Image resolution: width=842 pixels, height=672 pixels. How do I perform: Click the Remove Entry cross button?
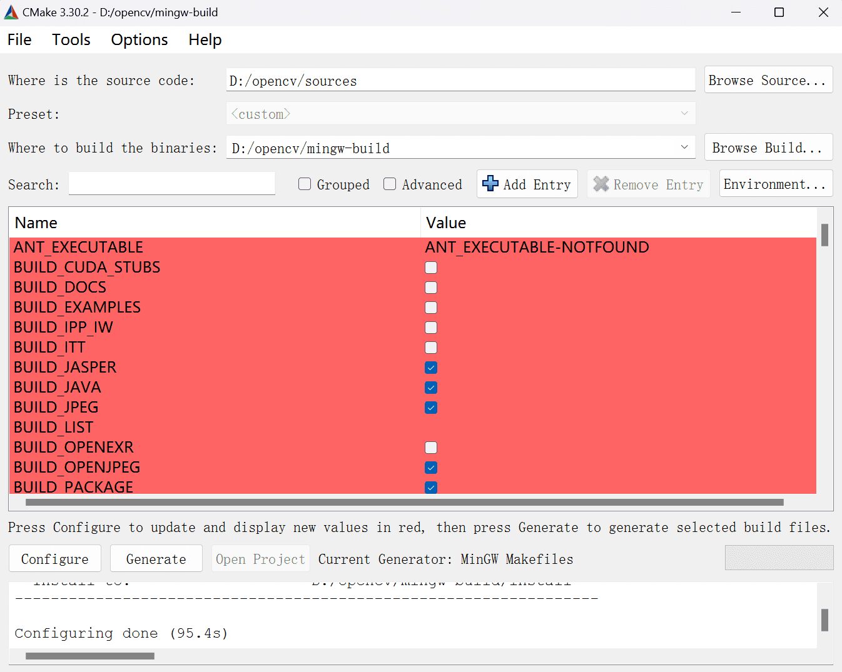pos(648,184)
